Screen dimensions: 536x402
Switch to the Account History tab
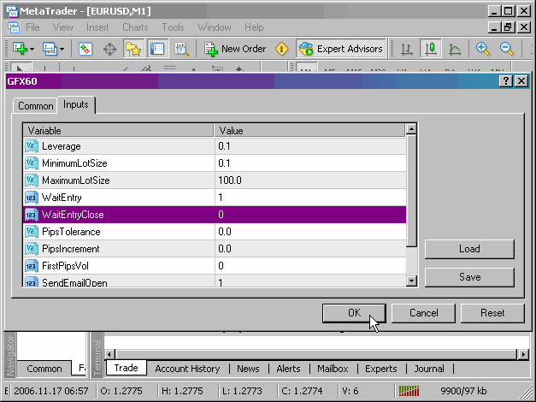(x=187, y=369)
